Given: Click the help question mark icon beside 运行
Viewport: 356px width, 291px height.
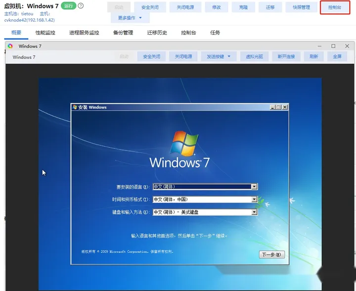Looking at the screenshot, I should click(x=81, y=5).
